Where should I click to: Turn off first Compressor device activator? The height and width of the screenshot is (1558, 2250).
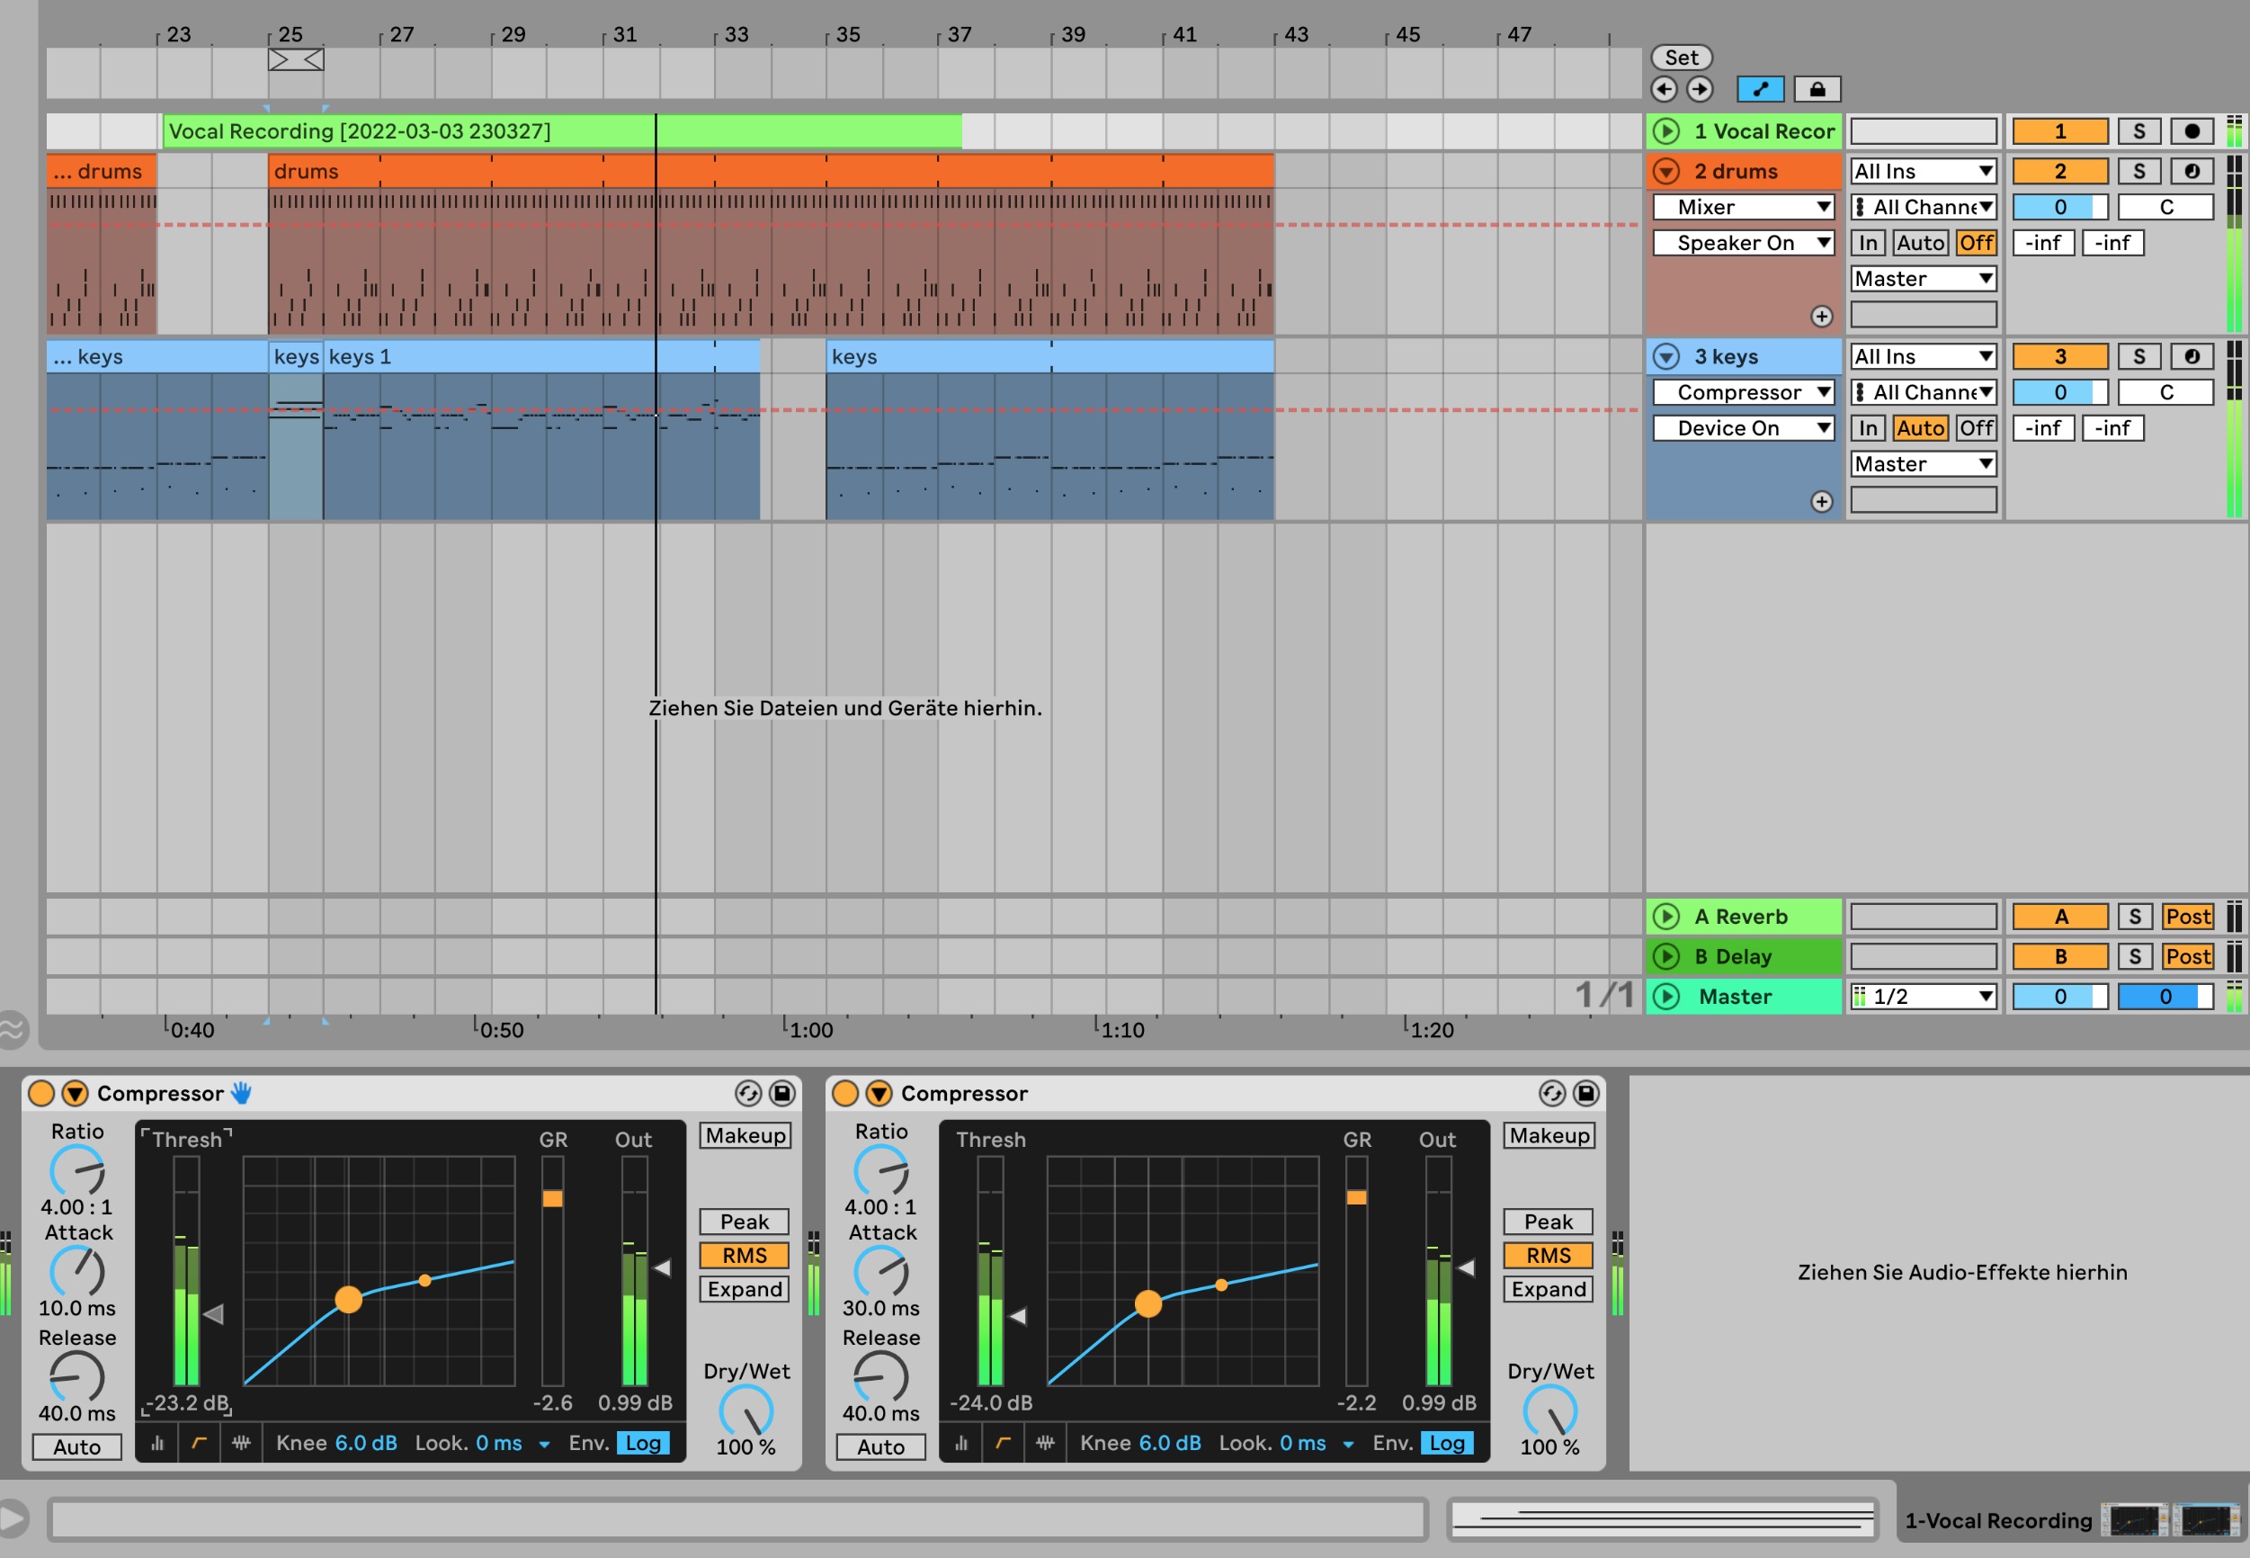pyautogui.click(x=41, y=1093)
